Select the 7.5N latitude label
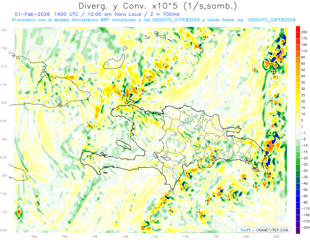The width and height of the screenshot is (310, 240). (x=4, y=194)
